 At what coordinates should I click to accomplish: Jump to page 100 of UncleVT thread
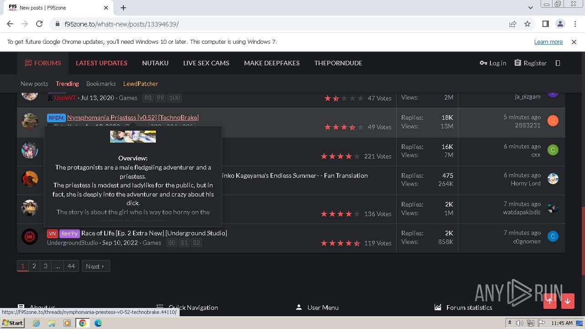pos(175,98)
